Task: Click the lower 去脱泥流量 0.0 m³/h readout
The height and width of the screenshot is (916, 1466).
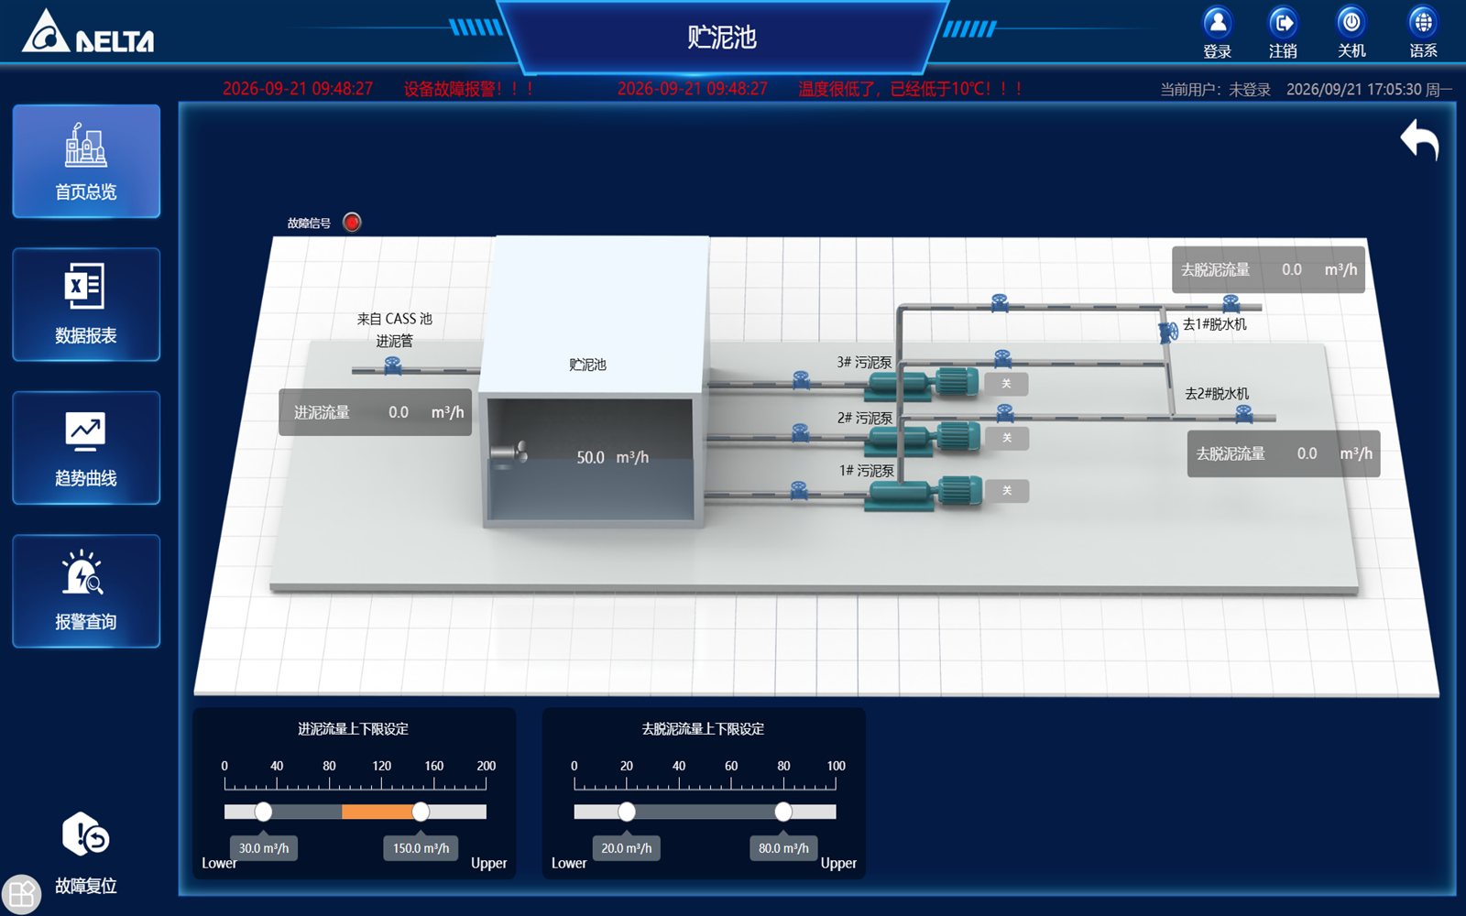Action: tap(1284, 453)
